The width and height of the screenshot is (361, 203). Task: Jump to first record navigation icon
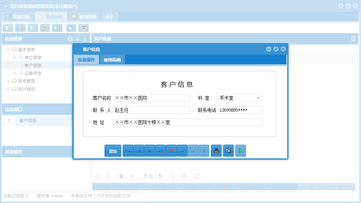(x=128, y=150)
